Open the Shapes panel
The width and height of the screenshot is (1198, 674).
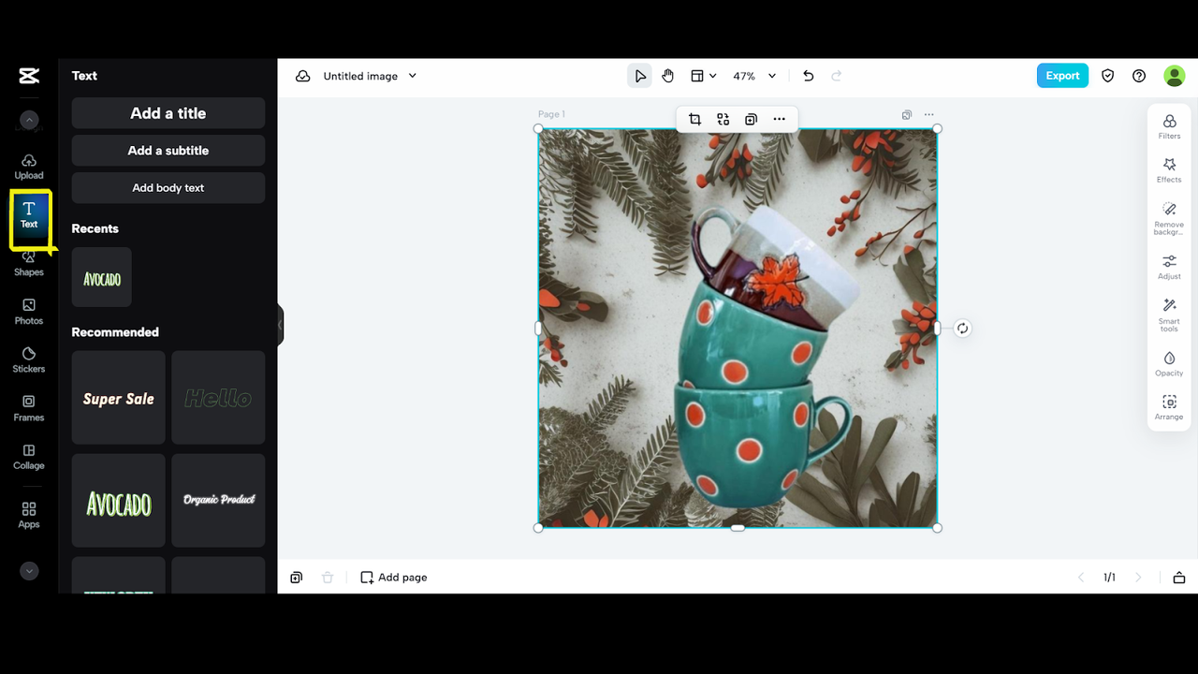click(x=29, y=264)
